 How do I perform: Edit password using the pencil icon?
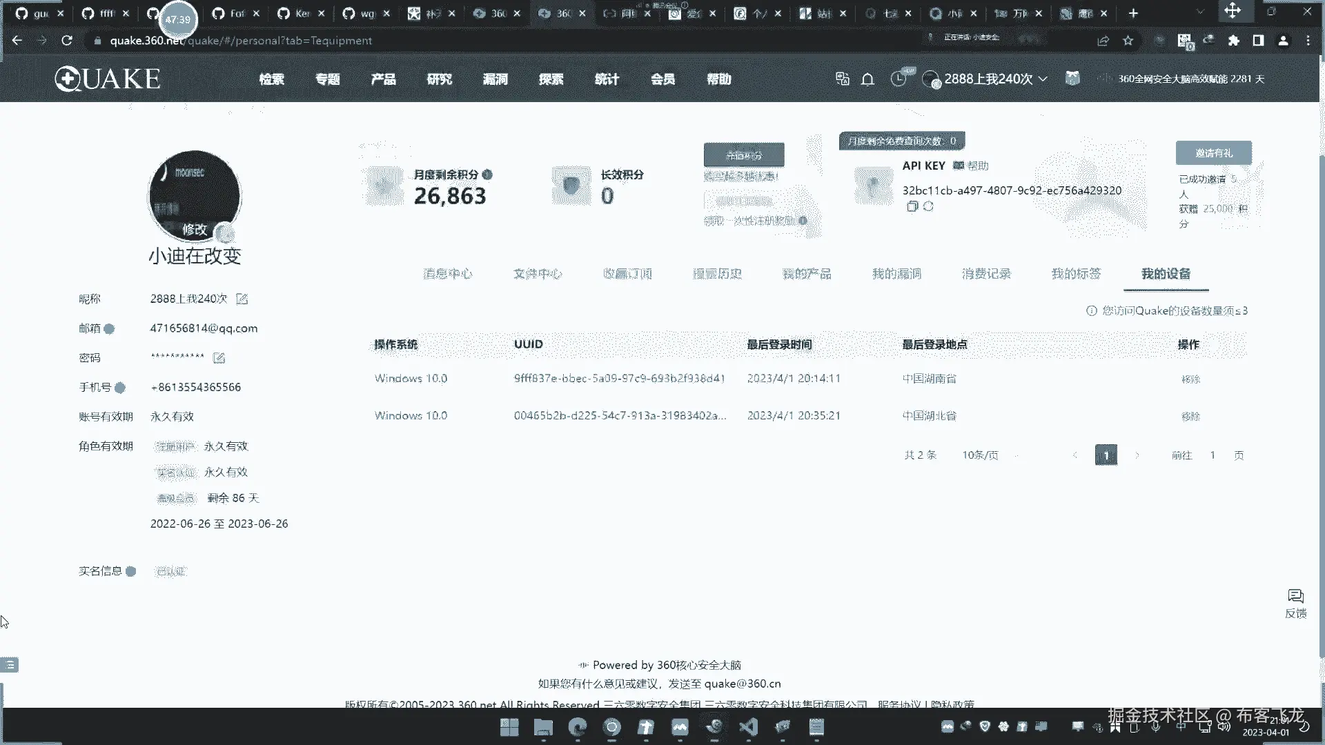[x=219, y=358]
